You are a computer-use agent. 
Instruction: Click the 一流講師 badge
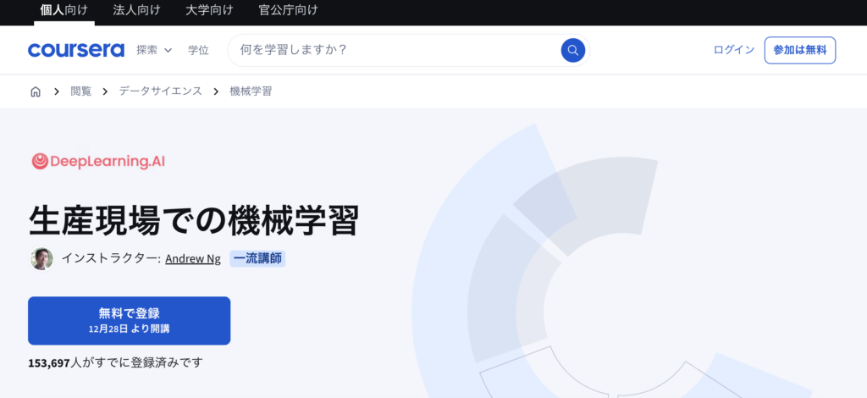point(257,258)
